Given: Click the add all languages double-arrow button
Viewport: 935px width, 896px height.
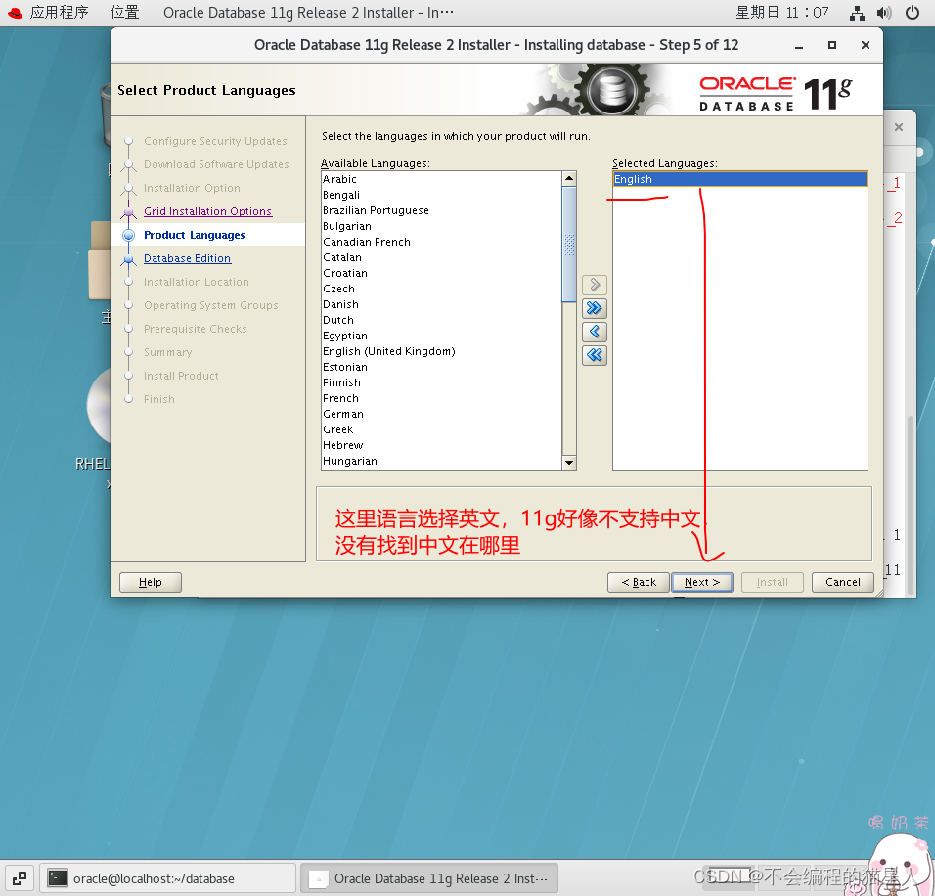Looking at the screenshot, I should tap(594, 308).
